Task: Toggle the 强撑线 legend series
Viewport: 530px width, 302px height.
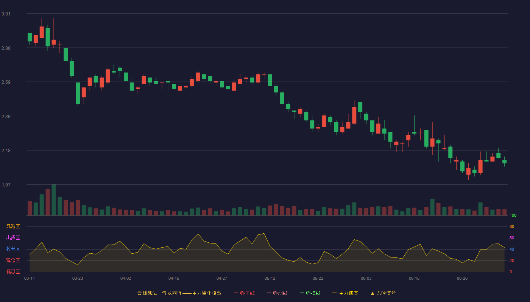Action: tap(310, 293)
